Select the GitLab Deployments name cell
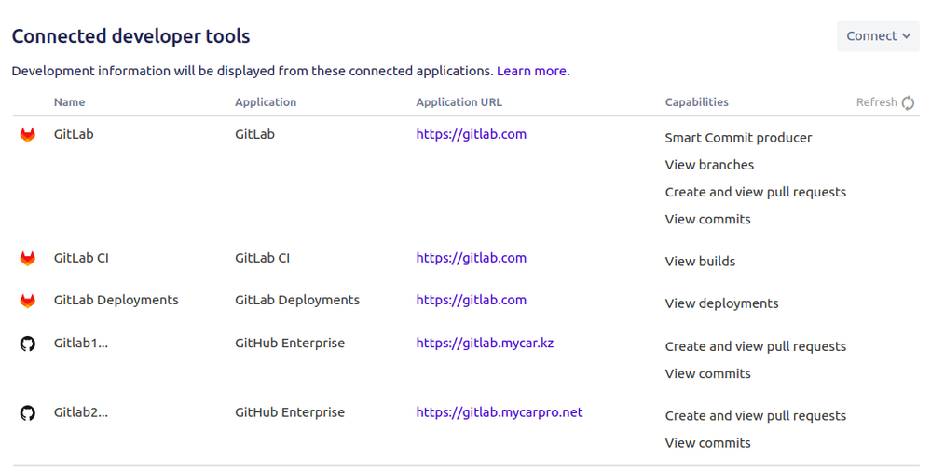The image size is (931, 472). [116, 300]
